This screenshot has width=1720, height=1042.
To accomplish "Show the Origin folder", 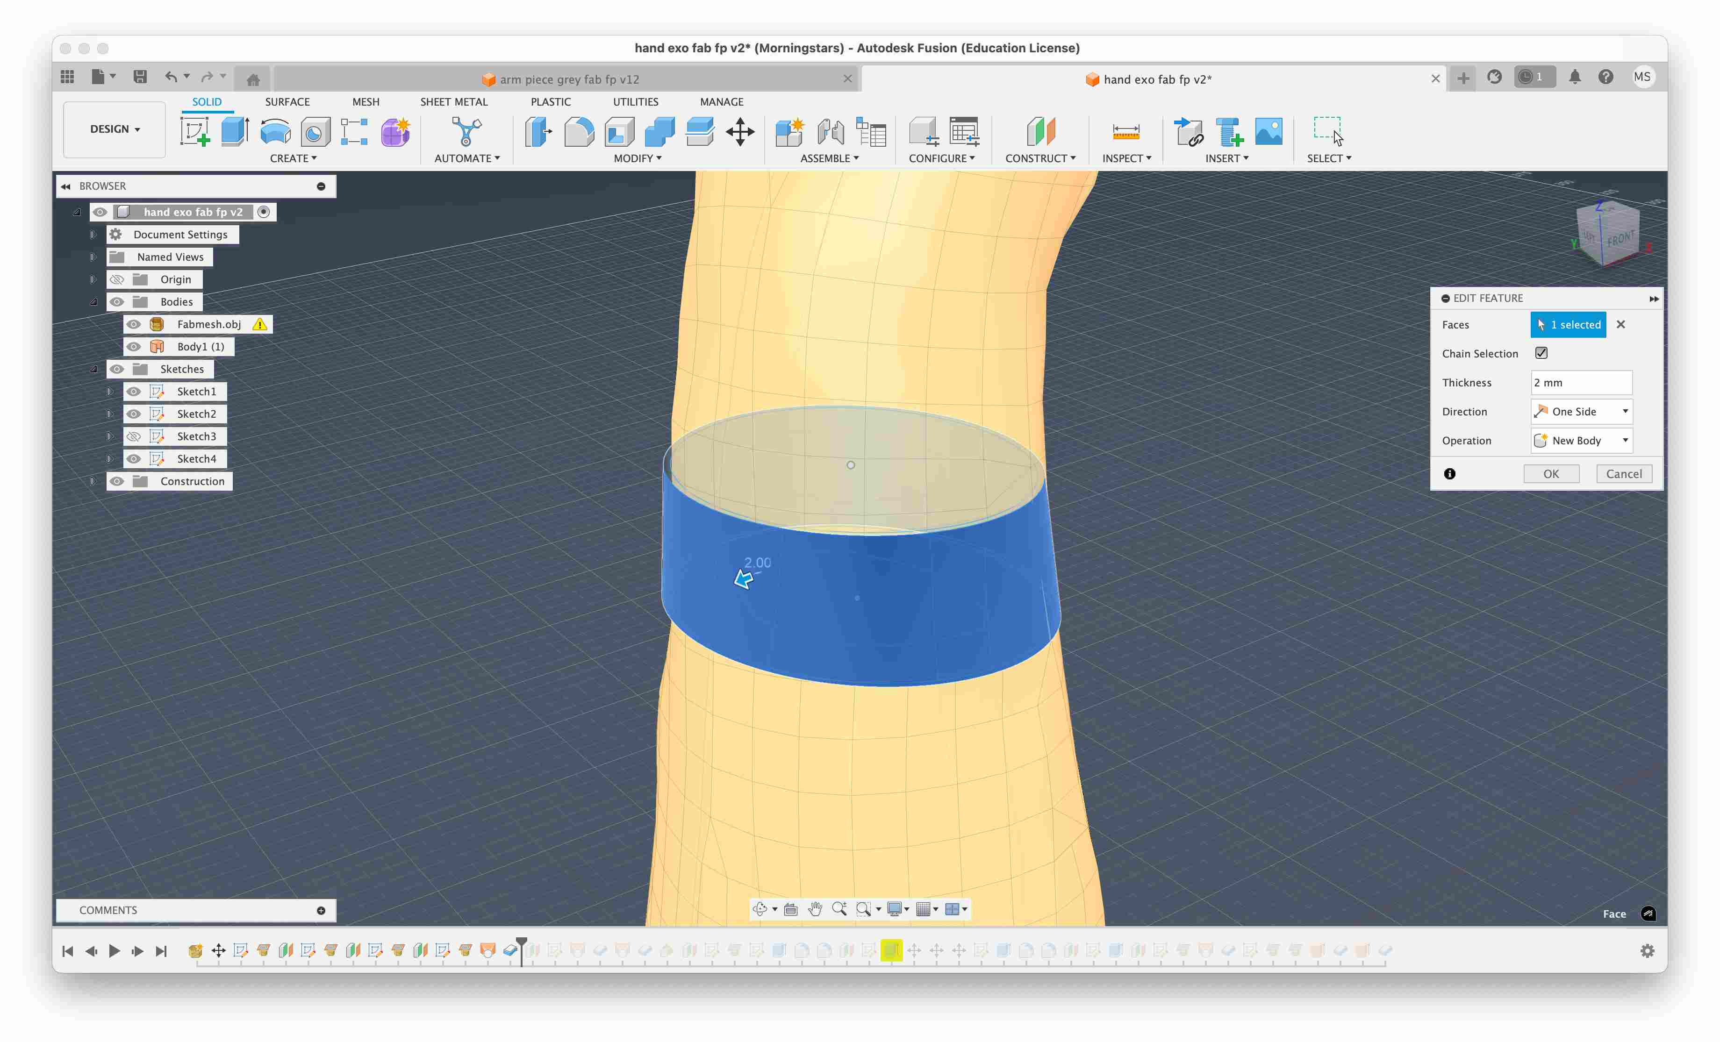I will click(x=117, y=280).
